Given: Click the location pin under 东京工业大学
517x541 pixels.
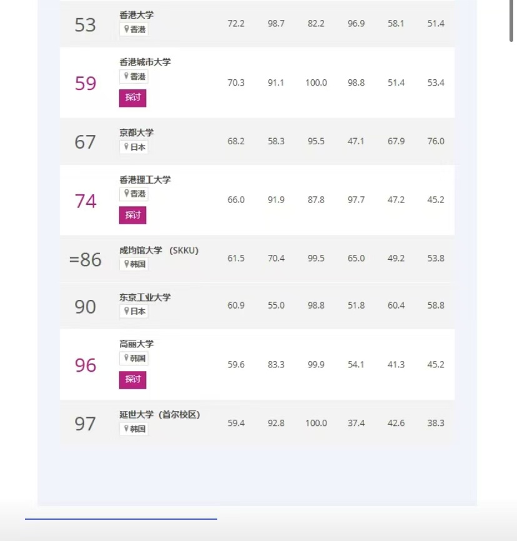Looking at the screenshot, I should tap(127, 311).
